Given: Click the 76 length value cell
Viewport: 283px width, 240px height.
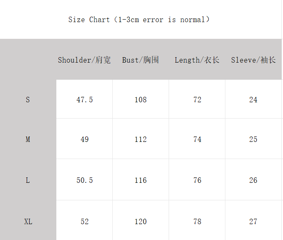Looking at the screenshot, I should point(197,180).
